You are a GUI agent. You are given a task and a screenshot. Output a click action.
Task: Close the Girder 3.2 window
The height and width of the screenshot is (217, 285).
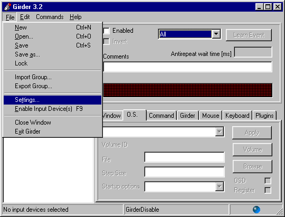(278, 7)
